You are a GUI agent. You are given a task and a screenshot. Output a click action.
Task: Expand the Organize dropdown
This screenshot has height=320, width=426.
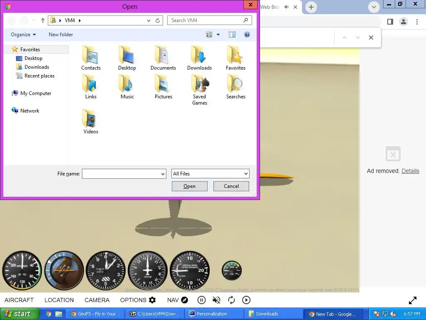click(23, 35)
